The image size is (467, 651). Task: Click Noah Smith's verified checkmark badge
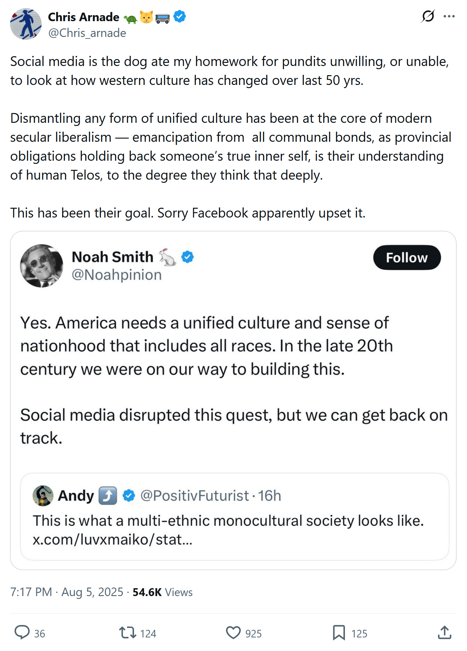tap(188, 257)
